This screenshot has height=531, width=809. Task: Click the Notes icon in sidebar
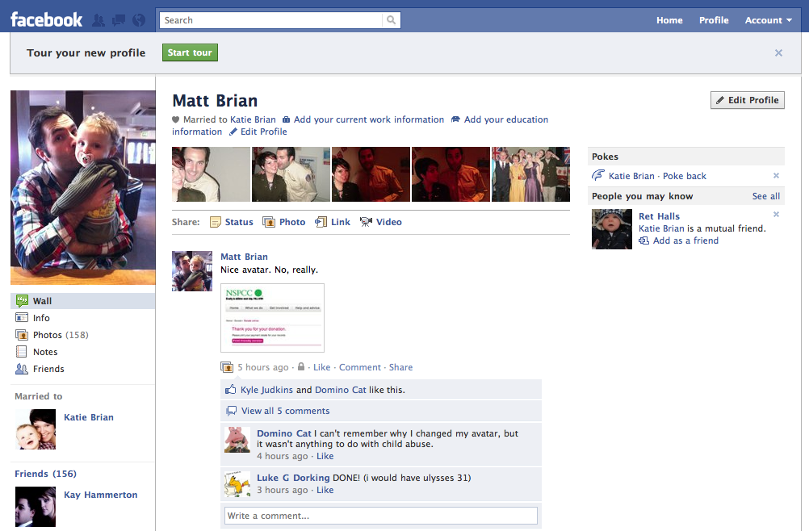pyautogui.click(x=22, y=352)
